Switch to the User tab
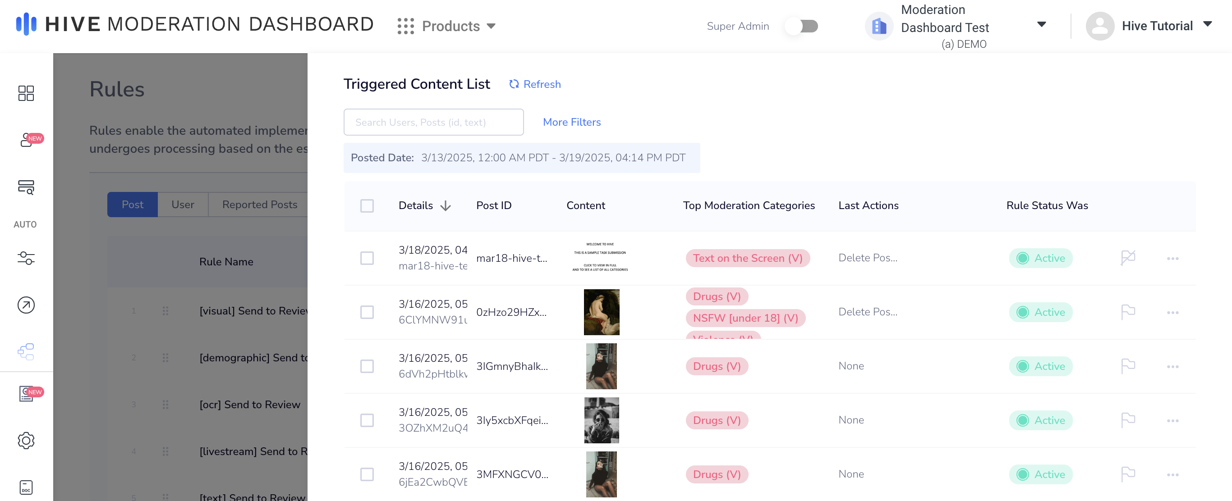Viewport: 1232px width, 501px height. point(183,205)
